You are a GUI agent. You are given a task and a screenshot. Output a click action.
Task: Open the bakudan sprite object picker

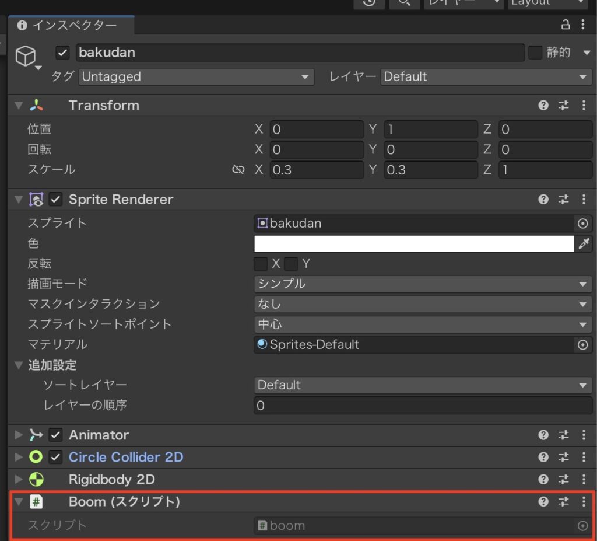pos(582,223)
